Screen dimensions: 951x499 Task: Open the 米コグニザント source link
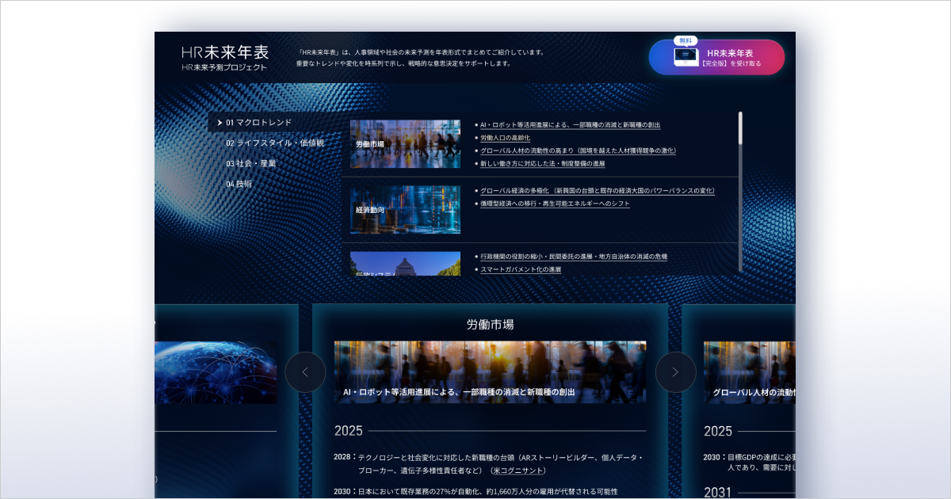point(518,470)
